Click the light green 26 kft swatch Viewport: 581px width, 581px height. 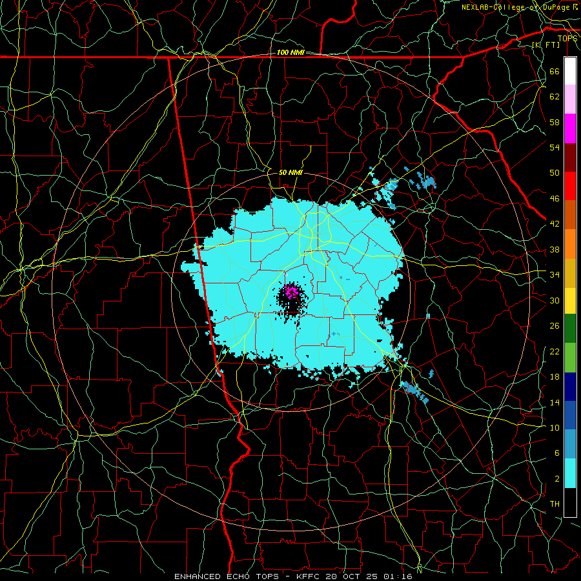pos(570,358)
